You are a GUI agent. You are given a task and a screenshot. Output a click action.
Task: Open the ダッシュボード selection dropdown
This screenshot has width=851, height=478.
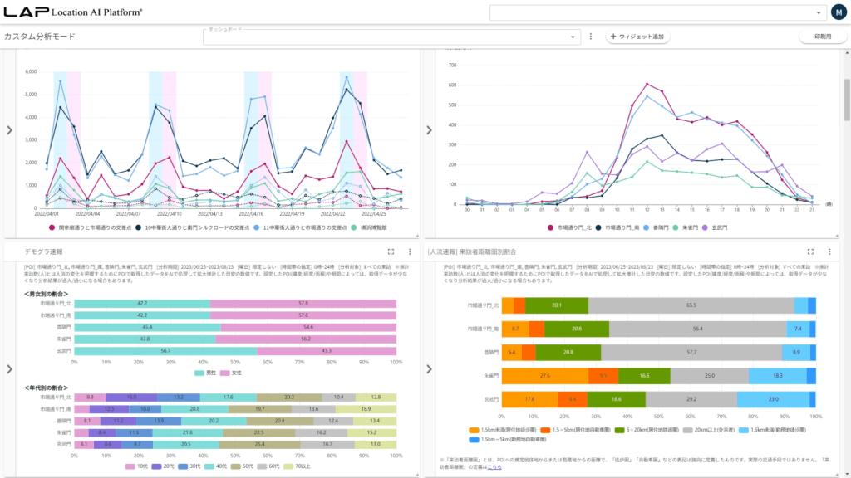click(391, 37)
